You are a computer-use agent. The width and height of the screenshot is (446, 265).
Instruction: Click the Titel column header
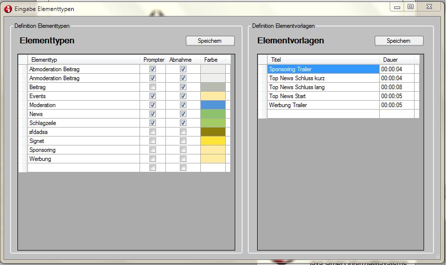click(323, 60)
